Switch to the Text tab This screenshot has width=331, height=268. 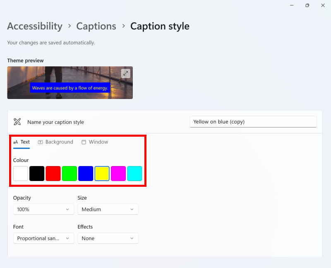22,142
